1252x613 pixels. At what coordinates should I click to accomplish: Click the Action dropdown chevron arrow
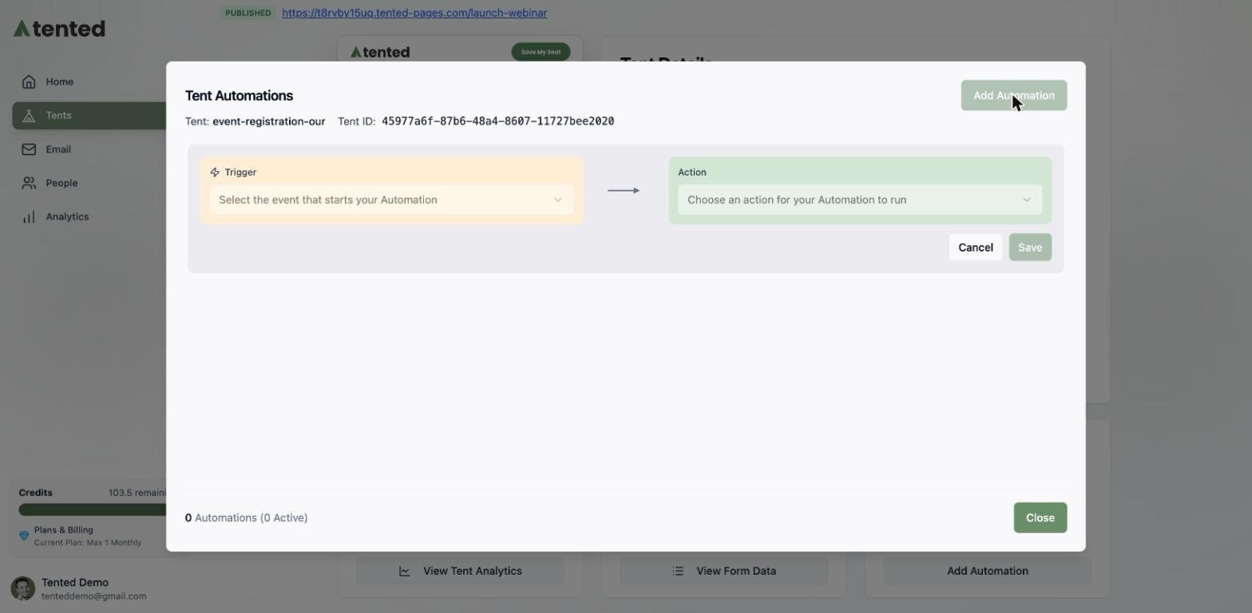1027,200
